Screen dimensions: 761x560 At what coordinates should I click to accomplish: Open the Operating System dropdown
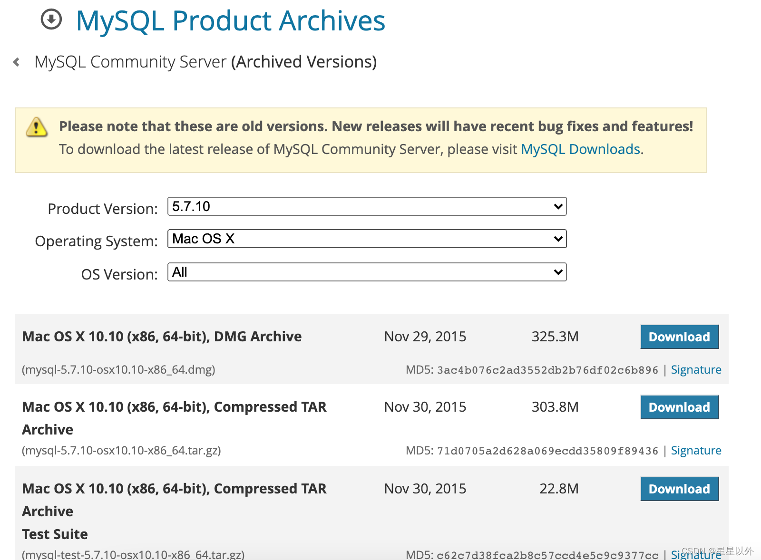tap(367, 239)
